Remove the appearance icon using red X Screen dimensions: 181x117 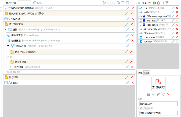[168, 94]
